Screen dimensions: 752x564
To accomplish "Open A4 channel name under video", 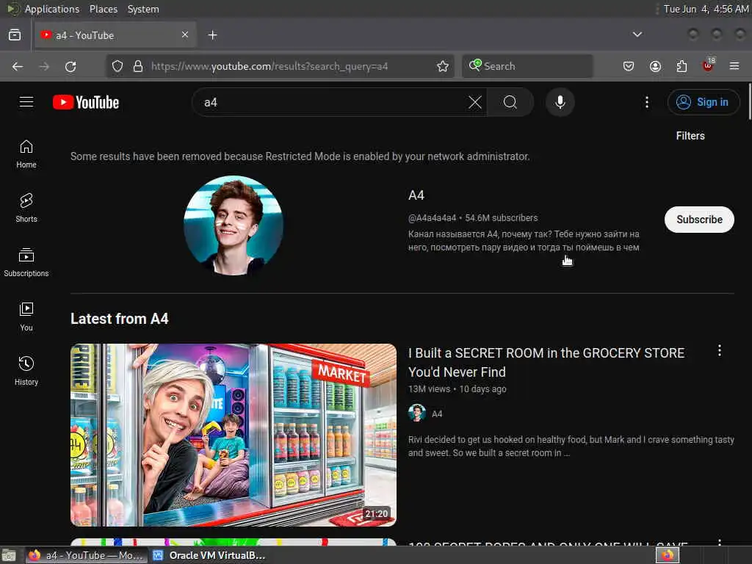I will (x=437, y=414).
